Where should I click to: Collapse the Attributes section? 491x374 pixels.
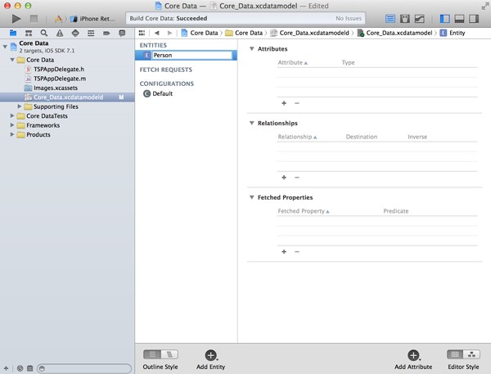[252, 49]
